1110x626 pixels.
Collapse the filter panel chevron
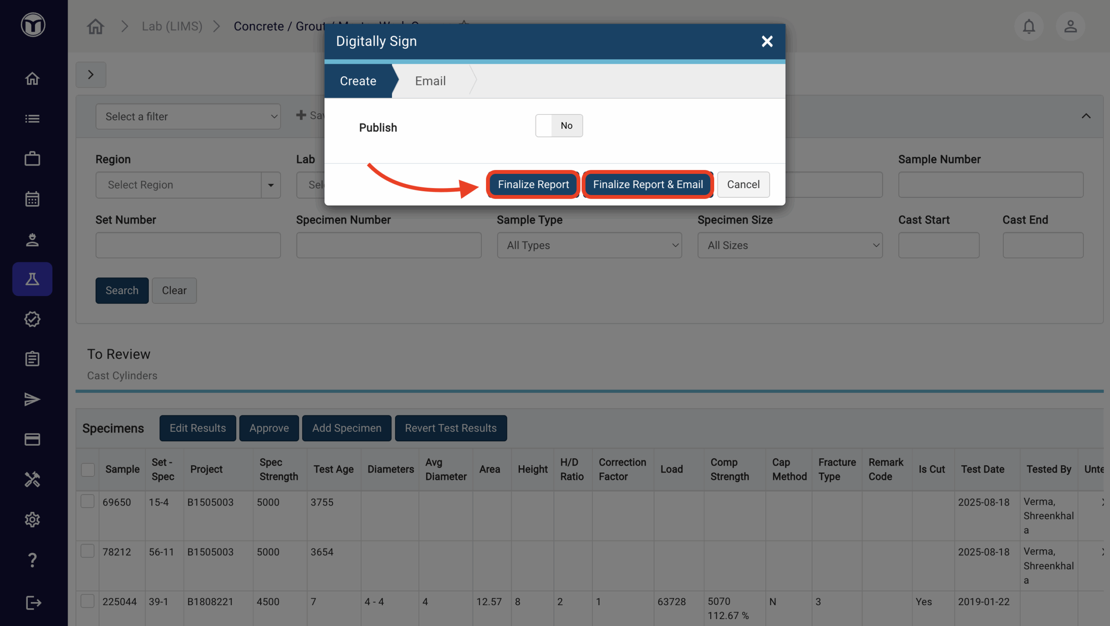[x=1086, y=116]
